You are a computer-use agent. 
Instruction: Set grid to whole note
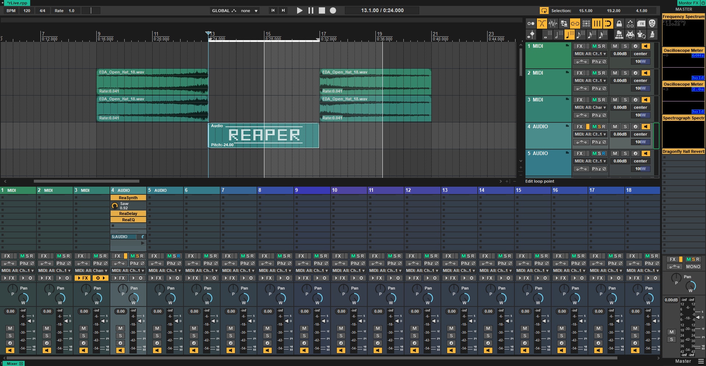click(x=548, y=35)
